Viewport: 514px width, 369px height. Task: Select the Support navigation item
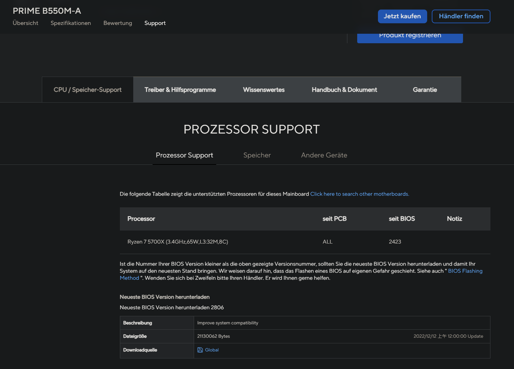pyautogui.click(x=155, y=23)
